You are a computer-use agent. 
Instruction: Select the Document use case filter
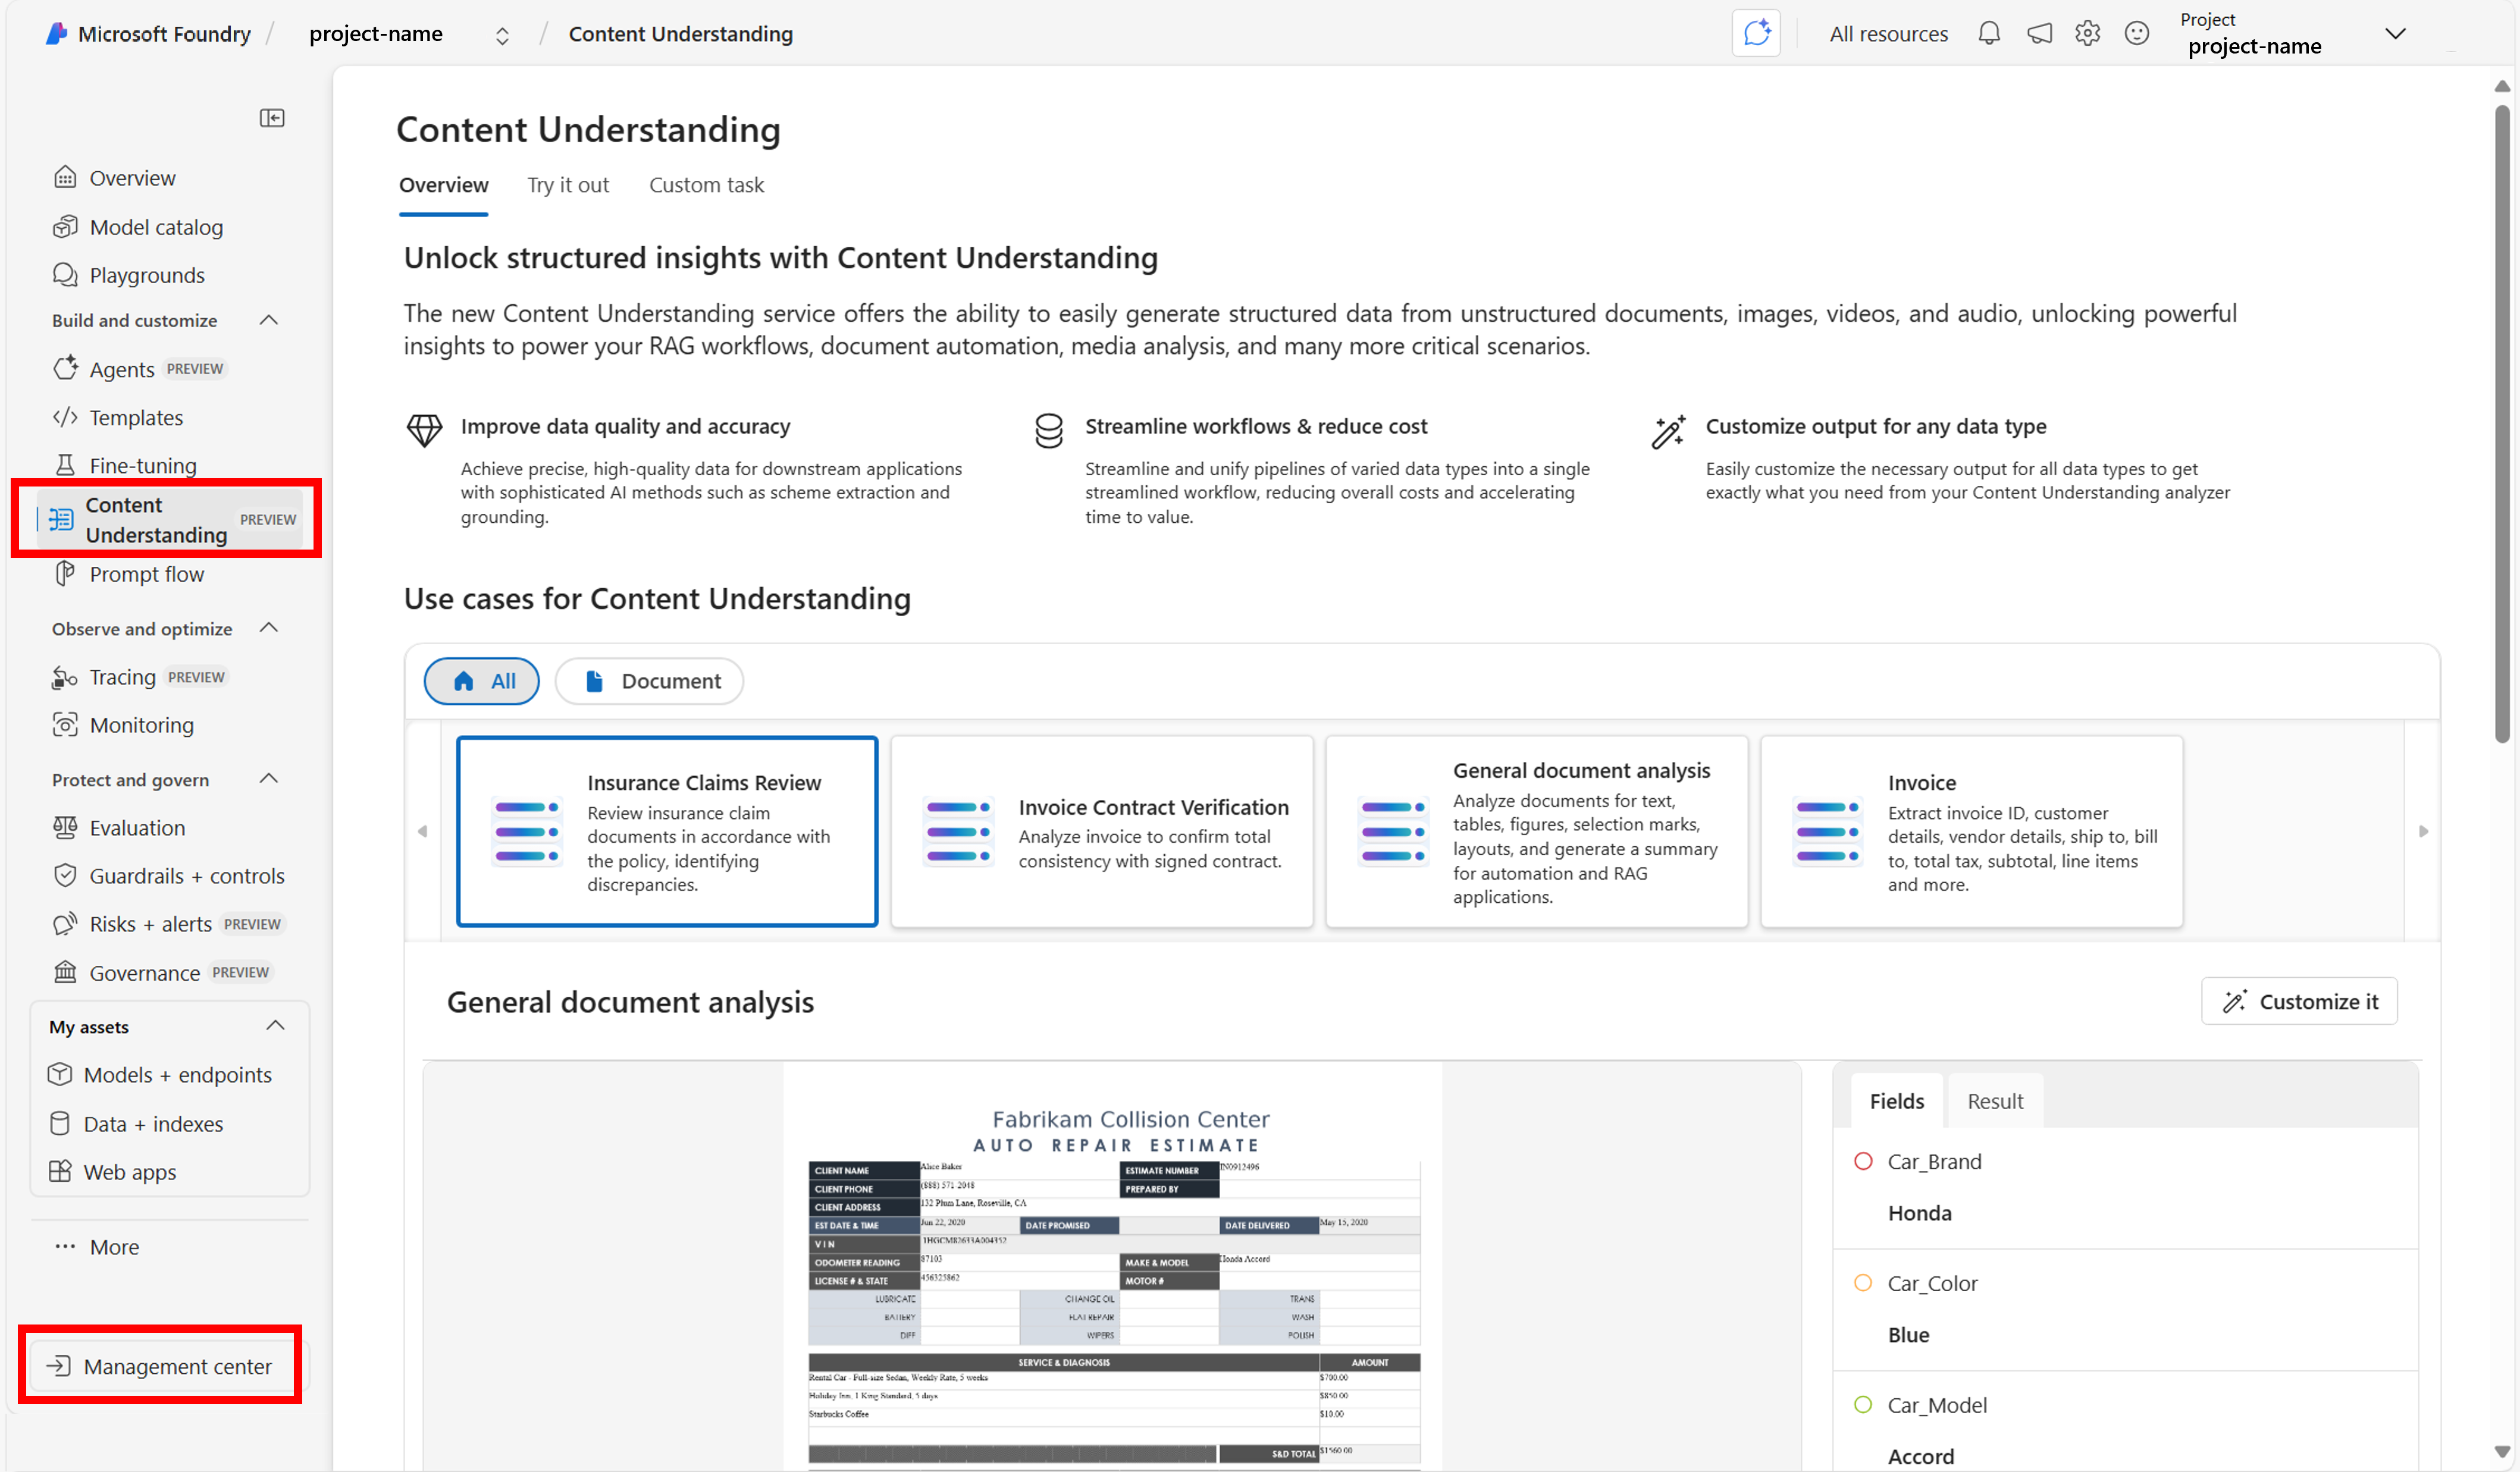pyautogui.click(x=649, y=681)
